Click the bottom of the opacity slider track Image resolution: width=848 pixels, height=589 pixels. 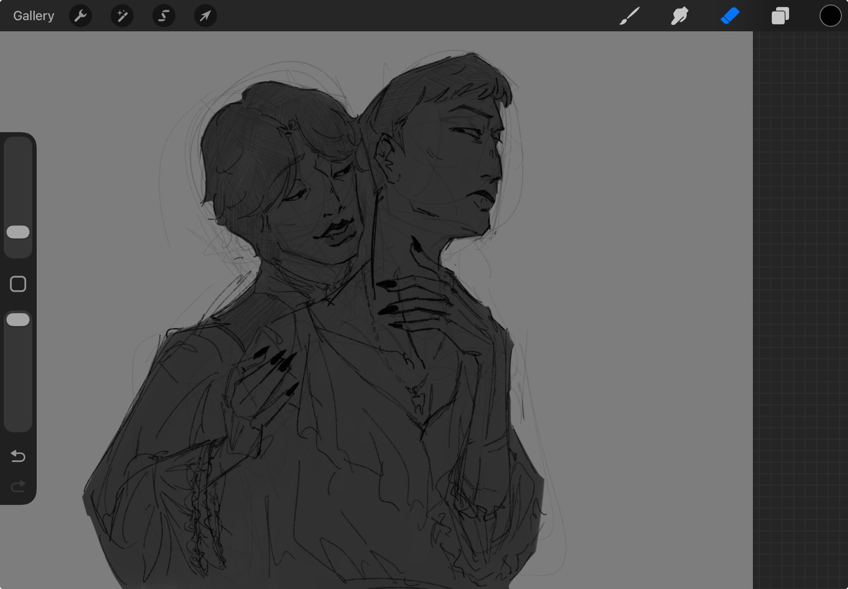click(18, 424)
